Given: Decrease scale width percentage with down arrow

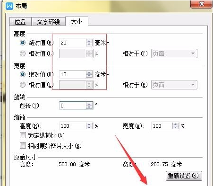Looking at the screenshot, I should 176,128.
